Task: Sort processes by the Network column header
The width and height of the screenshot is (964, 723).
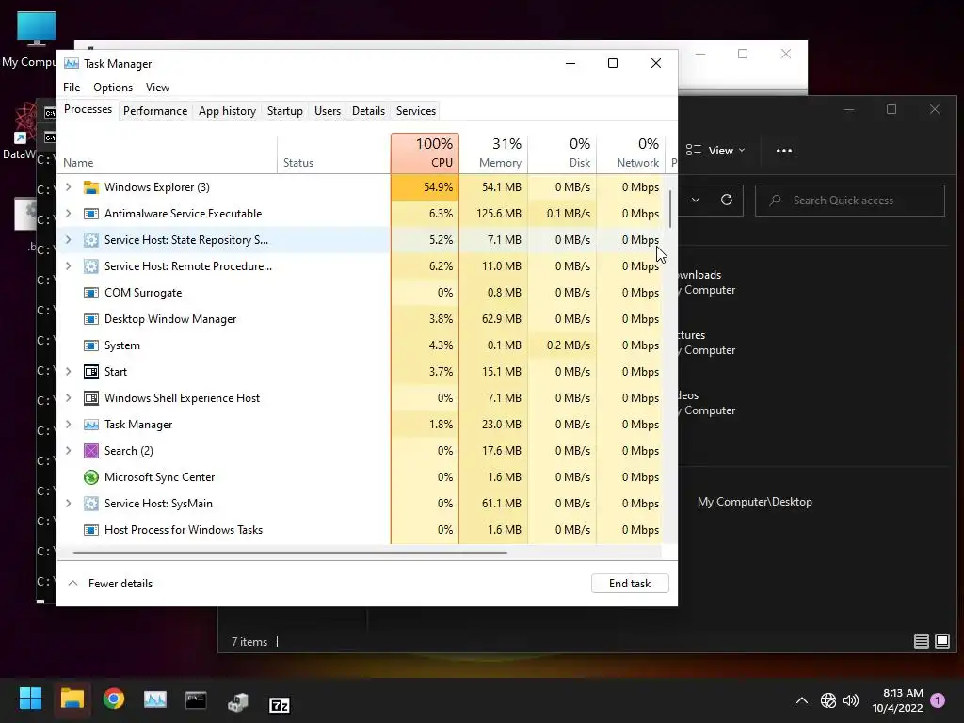Action: (x=631, y=153)
